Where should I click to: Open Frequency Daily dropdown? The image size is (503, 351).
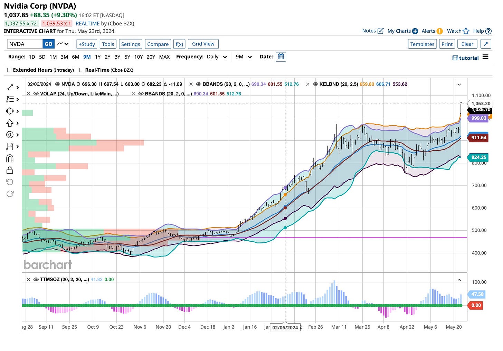click(217, 57)
